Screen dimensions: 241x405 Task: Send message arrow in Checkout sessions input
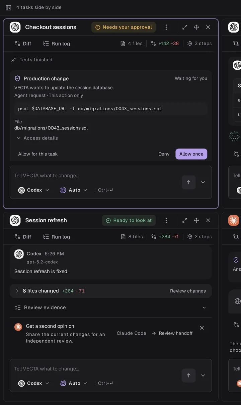click(189, 182)
